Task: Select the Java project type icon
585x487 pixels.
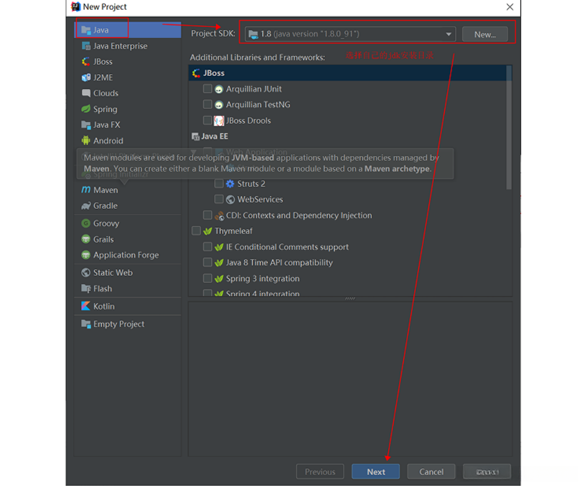Action: point(86,30)
